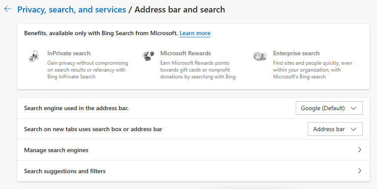Open Search suggestions and filters
The width and height of the screenshot is (377, 189).
tap(193, 171)
